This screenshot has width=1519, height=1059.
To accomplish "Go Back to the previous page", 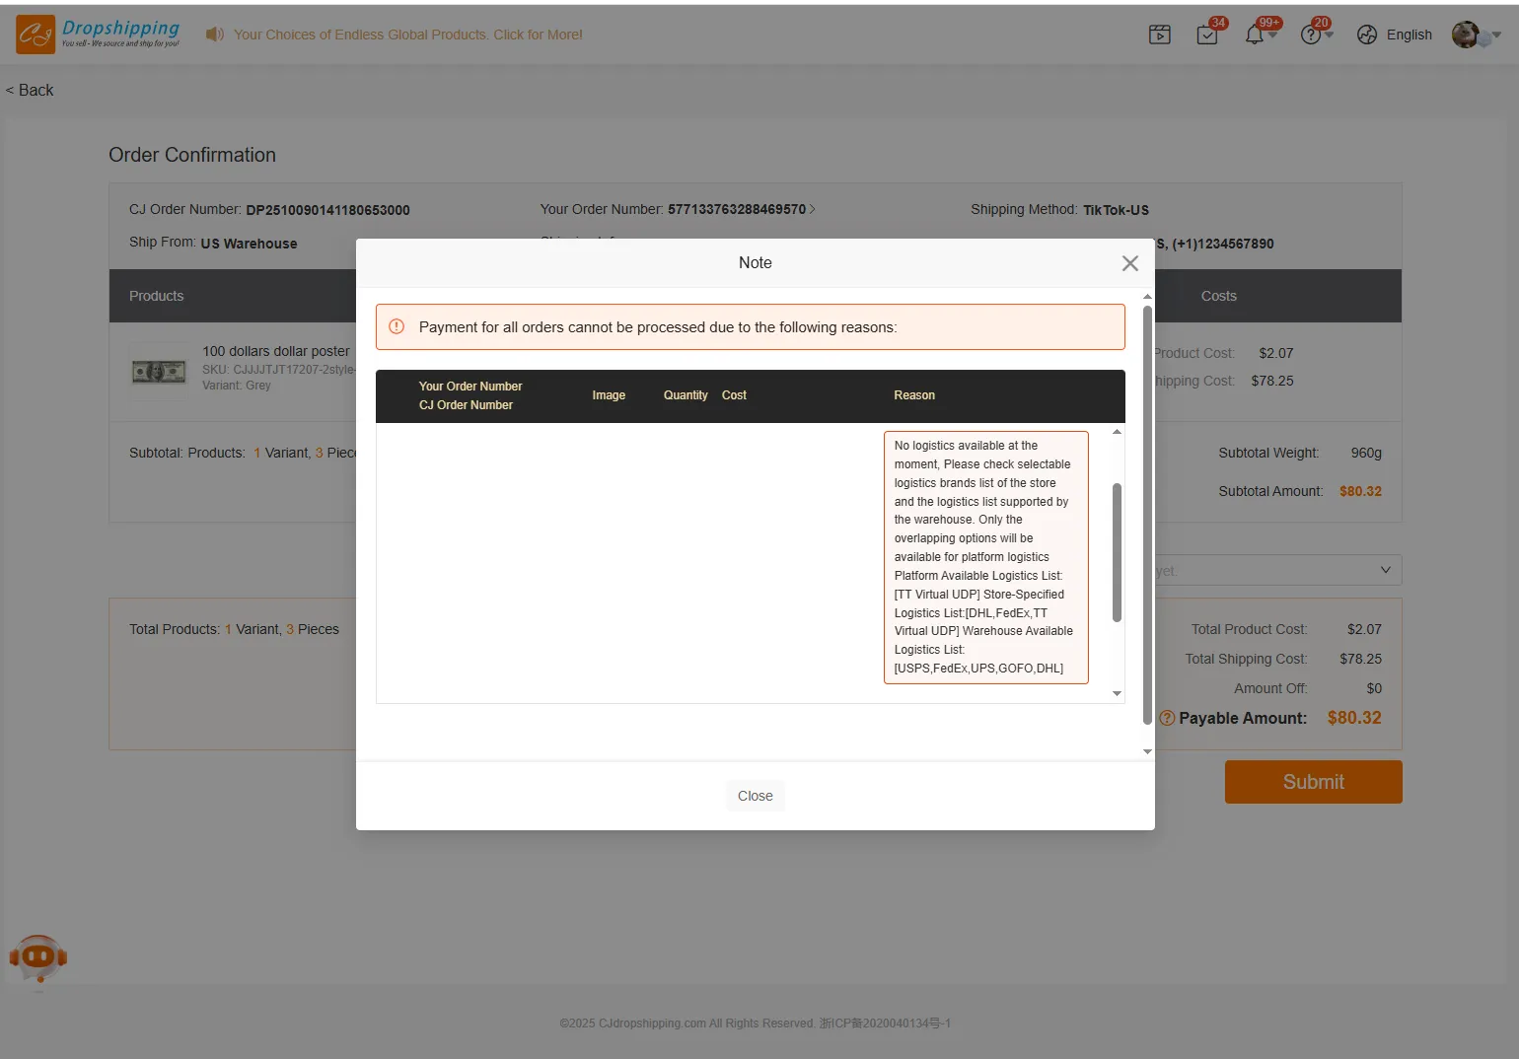I will click(x=30, y=91).
